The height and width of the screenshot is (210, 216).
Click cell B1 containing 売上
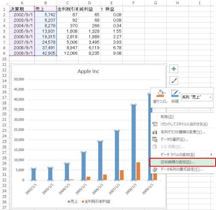45,9
